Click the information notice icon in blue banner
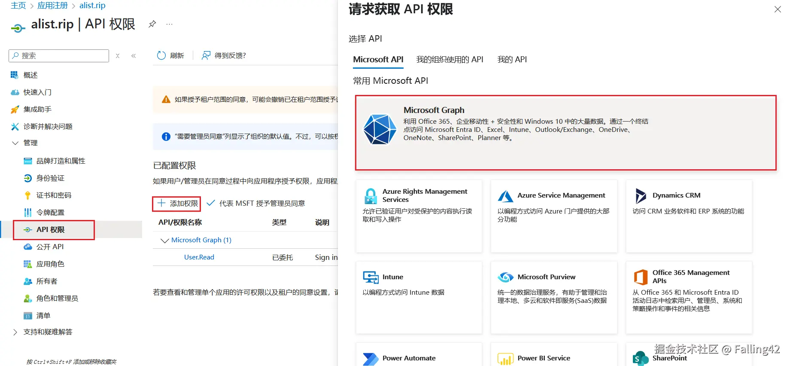Screen dimensions: 790x366 pos(166,136)
